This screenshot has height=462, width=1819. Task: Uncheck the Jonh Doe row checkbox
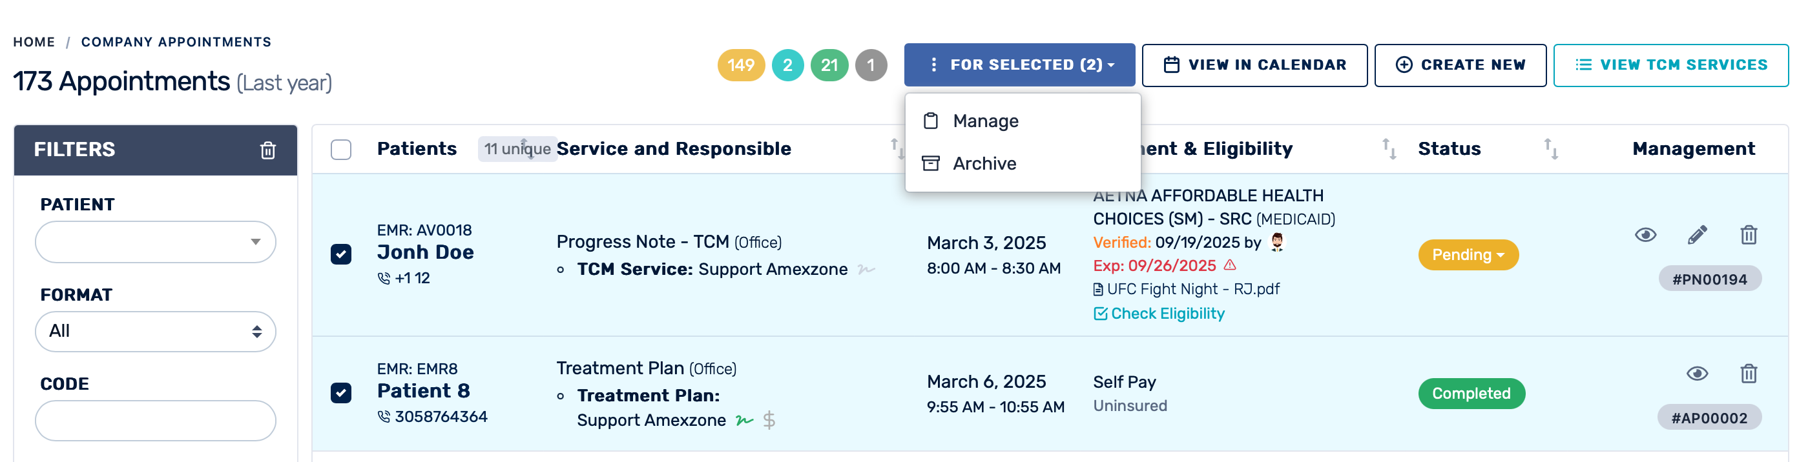(341, 254)
